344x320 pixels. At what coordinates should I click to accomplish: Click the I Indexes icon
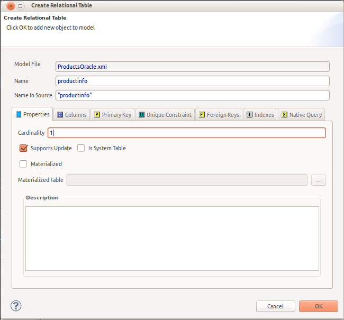tap(249, 114)
